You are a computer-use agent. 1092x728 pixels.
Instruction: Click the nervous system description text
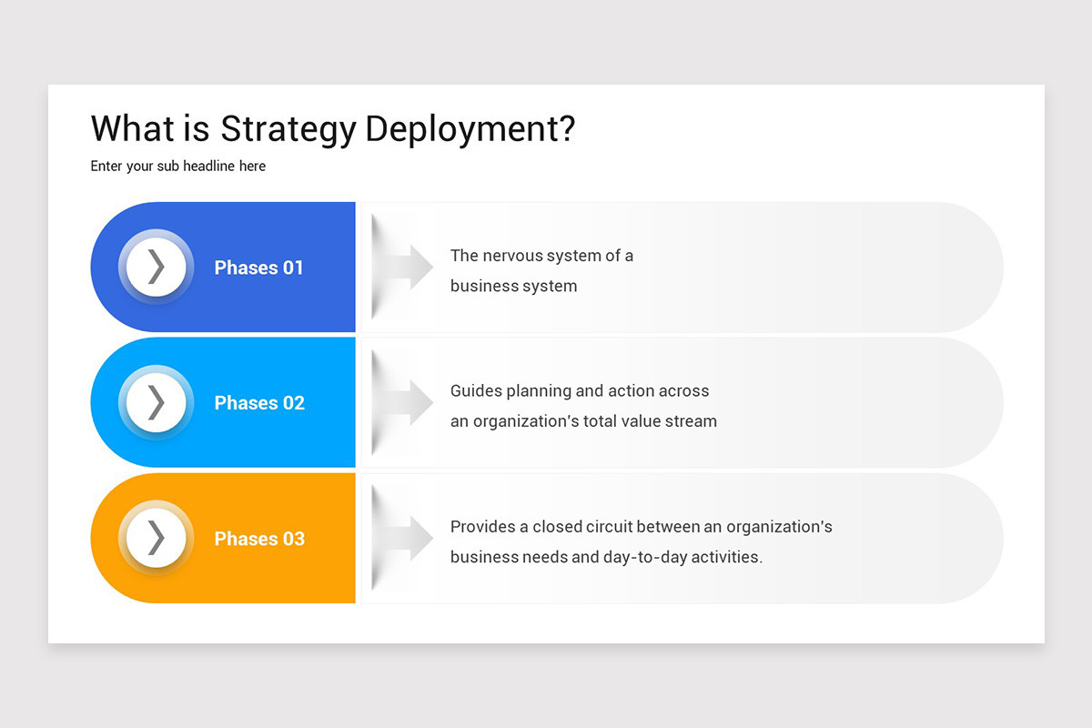coord(541,270)
